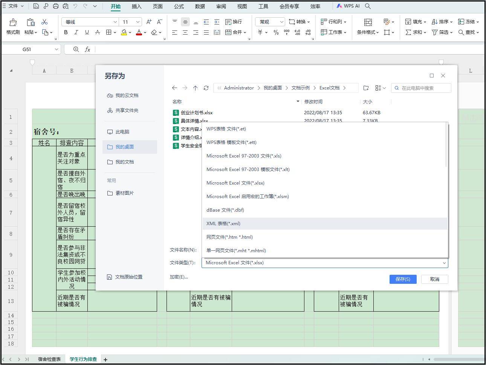Add a new sheet with plus icon
Viewport: 486px width, 365px height.
tap(105, 360)
